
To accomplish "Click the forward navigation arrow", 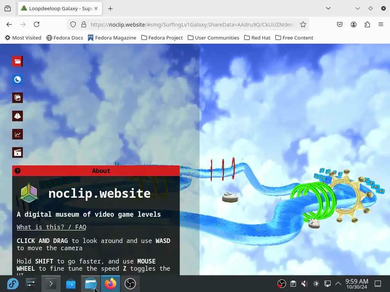I will coord(23,24).
